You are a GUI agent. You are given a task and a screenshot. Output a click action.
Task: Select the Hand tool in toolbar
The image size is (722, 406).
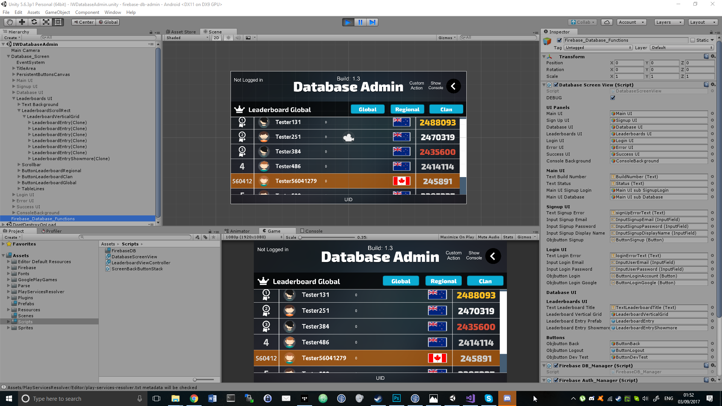point(10,22)
